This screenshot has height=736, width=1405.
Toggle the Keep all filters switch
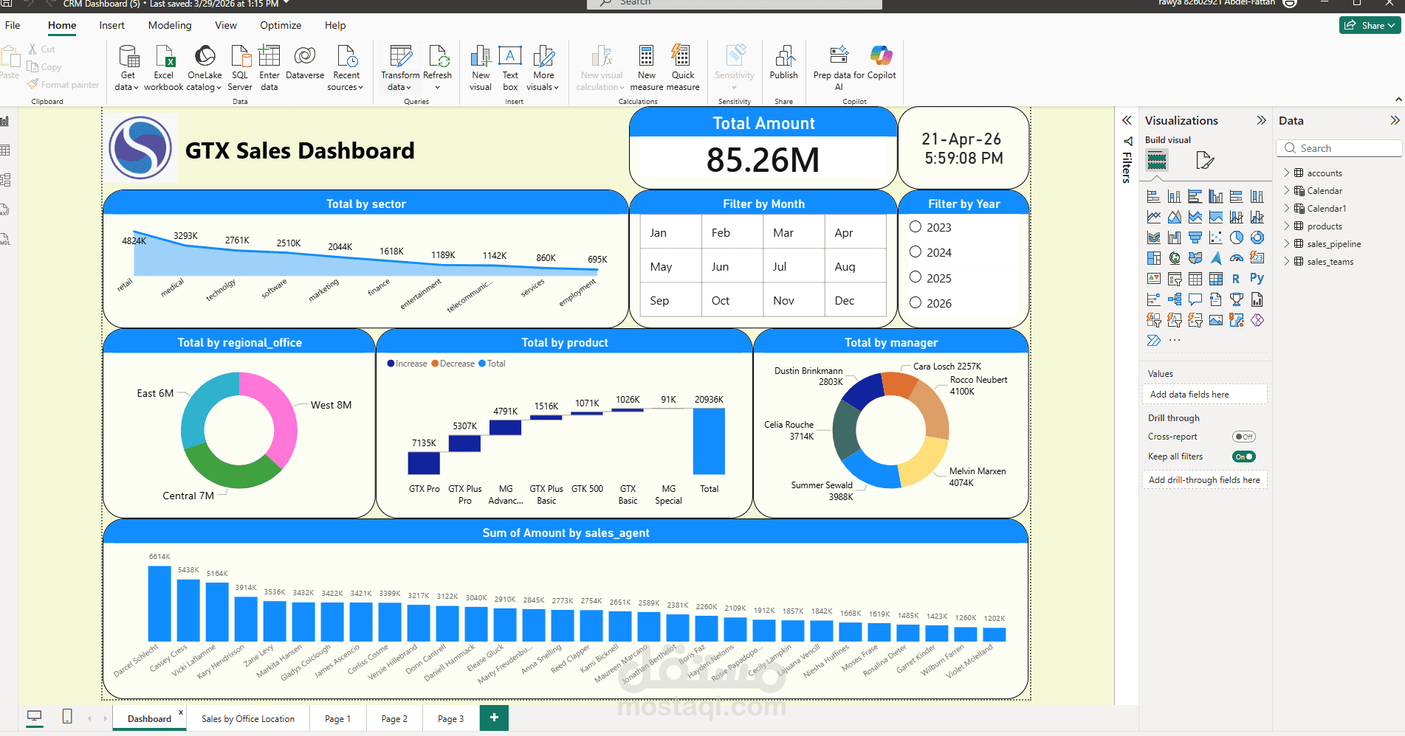1244,456
